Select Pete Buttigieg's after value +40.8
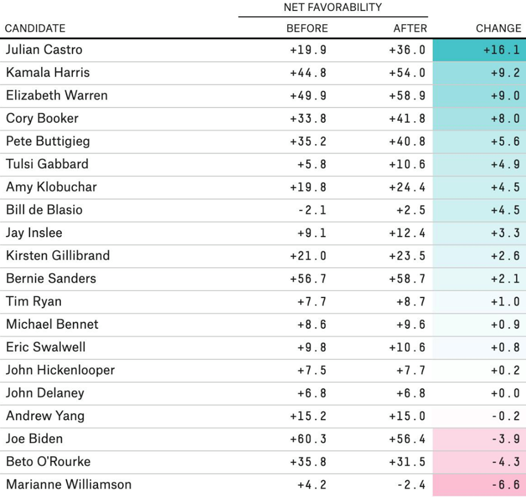The height and width of the screenshot is (497, 526). click(x=407, y=141)
